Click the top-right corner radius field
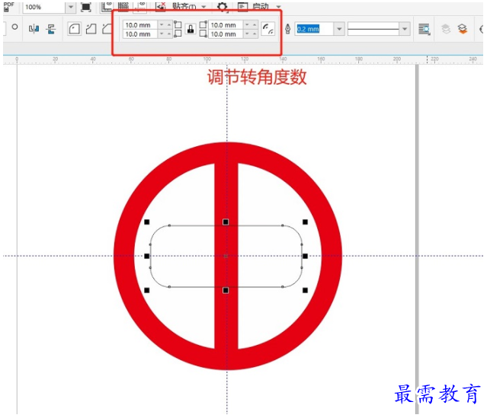 click(226, 25)
